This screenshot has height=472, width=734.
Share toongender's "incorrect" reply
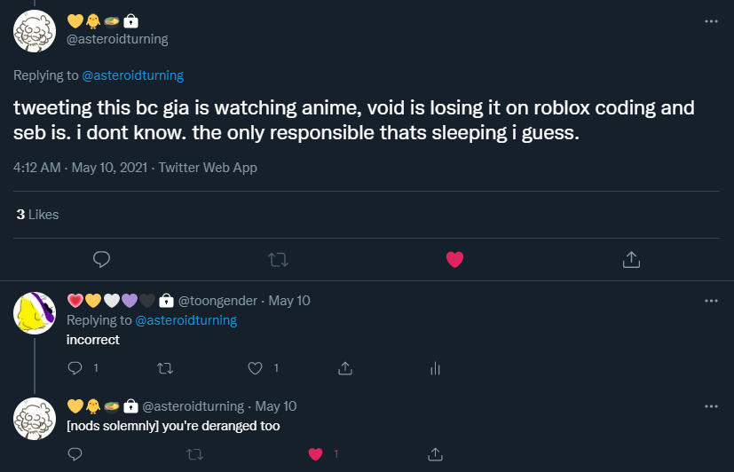pos(346,367)
